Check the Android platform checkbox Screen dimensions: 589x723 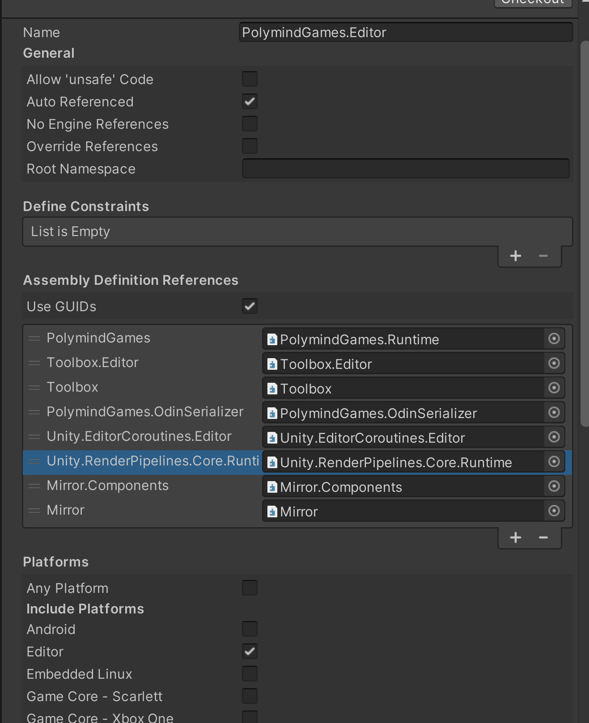tap(250, 629)
